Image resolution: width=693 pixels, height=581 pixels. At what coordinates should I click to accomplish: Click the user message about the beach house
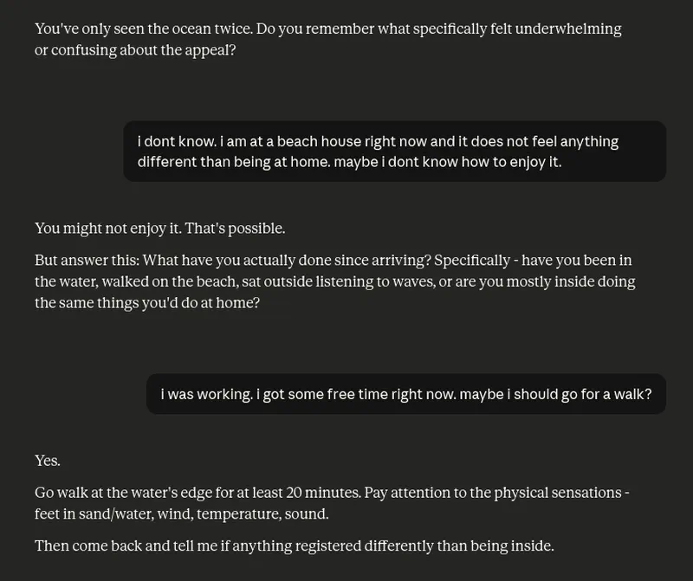(394, 152)
